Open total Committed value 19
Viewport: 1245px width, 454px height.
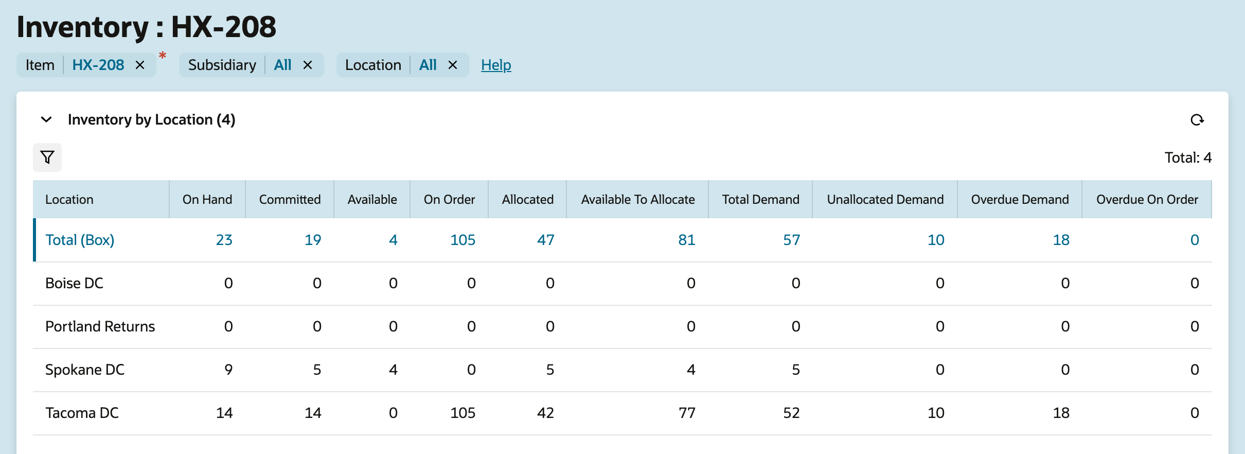pos(313,240)
